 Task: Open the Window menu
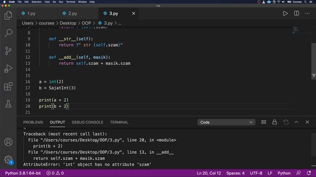(x=82, y=2)
